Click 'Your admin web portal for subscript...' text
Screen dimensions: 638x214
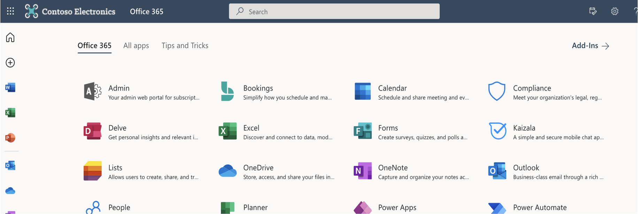pos(154,98)
